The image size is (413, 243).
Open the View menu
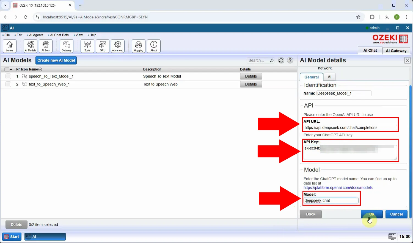click(x=79, y=35)
